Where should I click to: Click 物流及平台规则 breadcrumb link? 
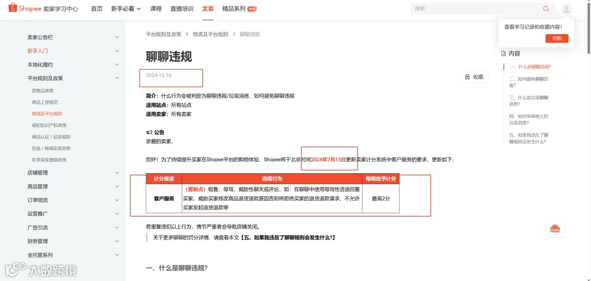point(210,34)
